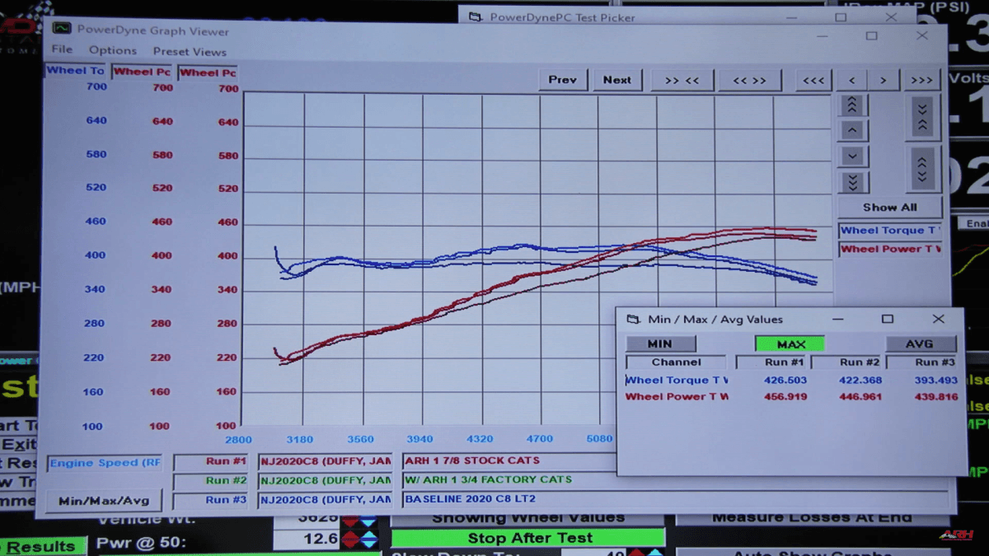Screen dimensions: 989x556
Task: Select the MAX values mode
Action: [x=790, y=343]
